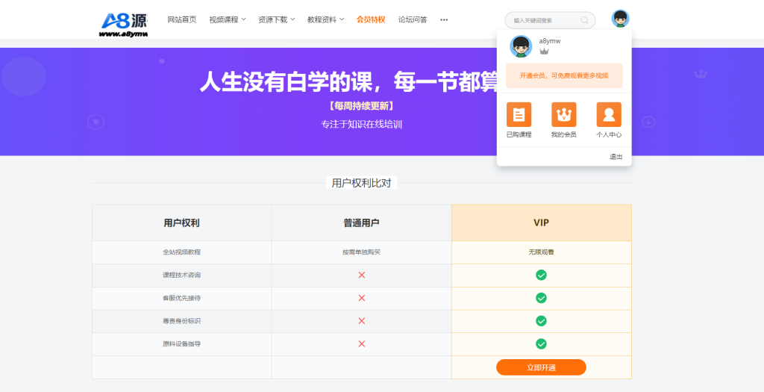Click the 开通会员 promotion banner

click(564, 75)
